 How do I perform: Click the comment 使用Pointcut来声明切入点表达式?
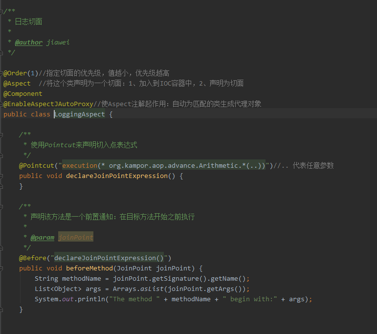coord(84,145)
